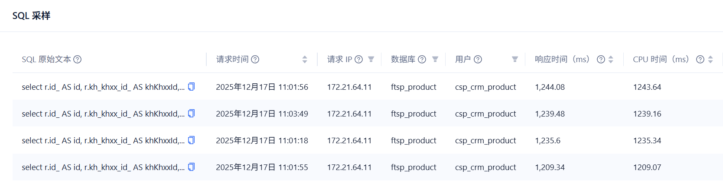This screenshot has width=723, height=183.
Task: Click SQL text in the 1,209.34 ms row
Action: pos(103,167)
